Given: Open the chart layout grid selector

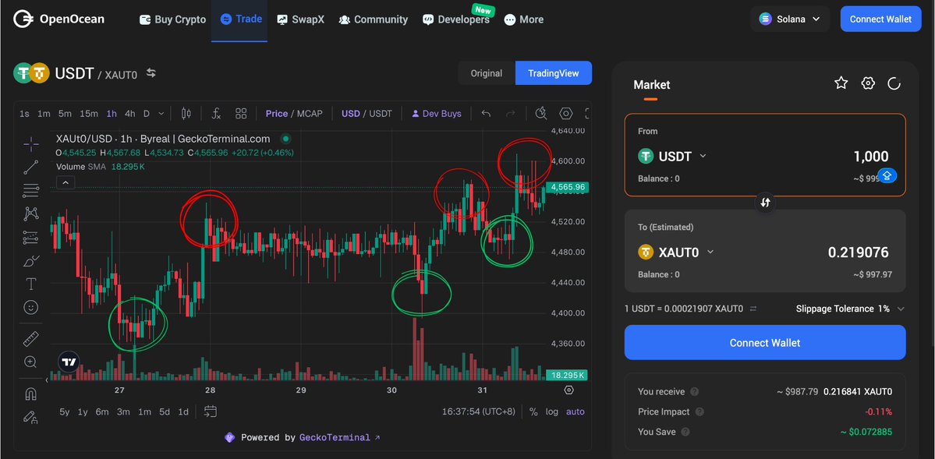Looking at the screenshot, I should pyautogui.click(x=241, y=113).
